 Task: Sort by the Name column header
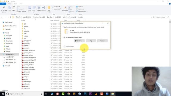point(23,21)
